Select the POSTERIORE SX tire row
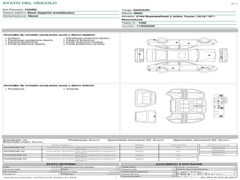The height and width of the screenshot is (180, 240). [x=100, y=160]
